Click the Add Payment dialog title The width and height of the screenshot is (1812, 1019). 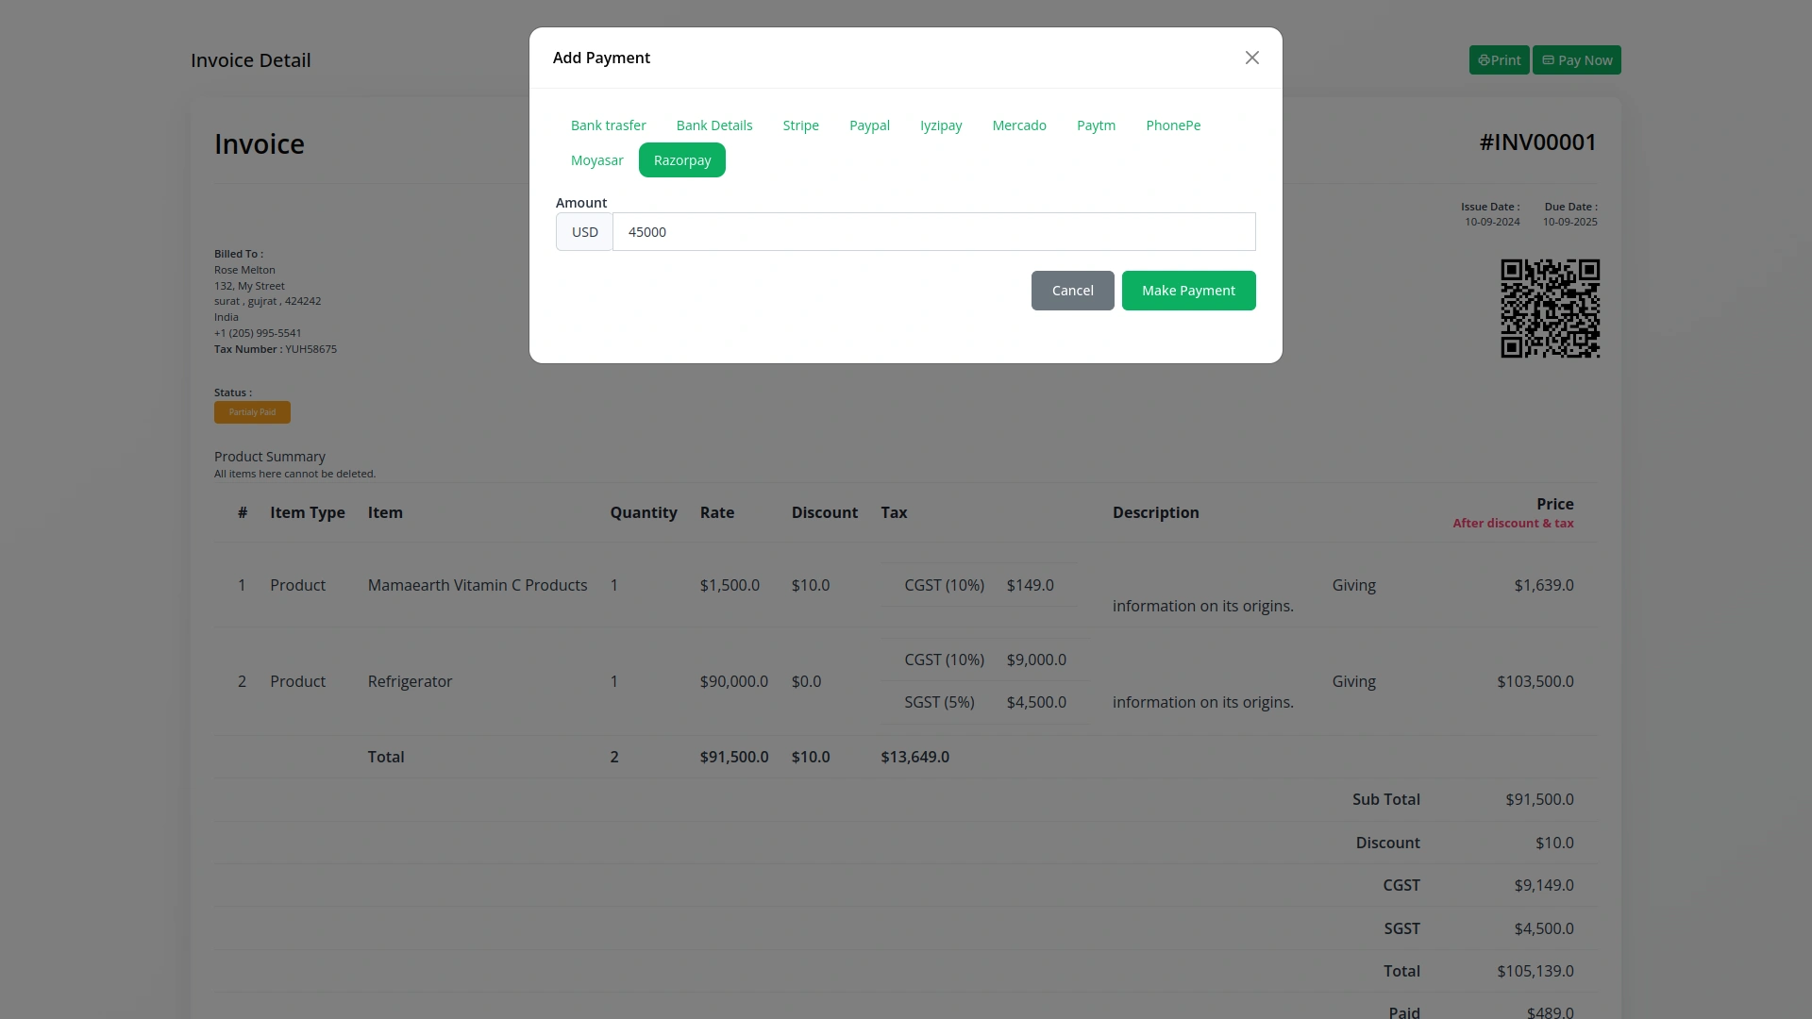pyautogui.click(x=601, y=58)
